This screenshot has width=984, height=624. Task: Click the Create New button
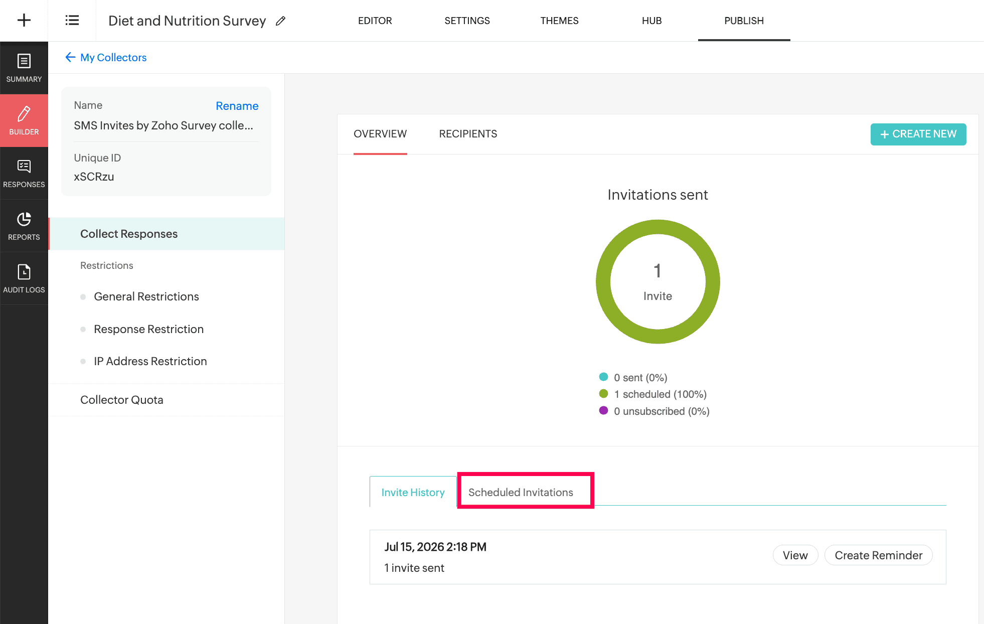[918, 134]
